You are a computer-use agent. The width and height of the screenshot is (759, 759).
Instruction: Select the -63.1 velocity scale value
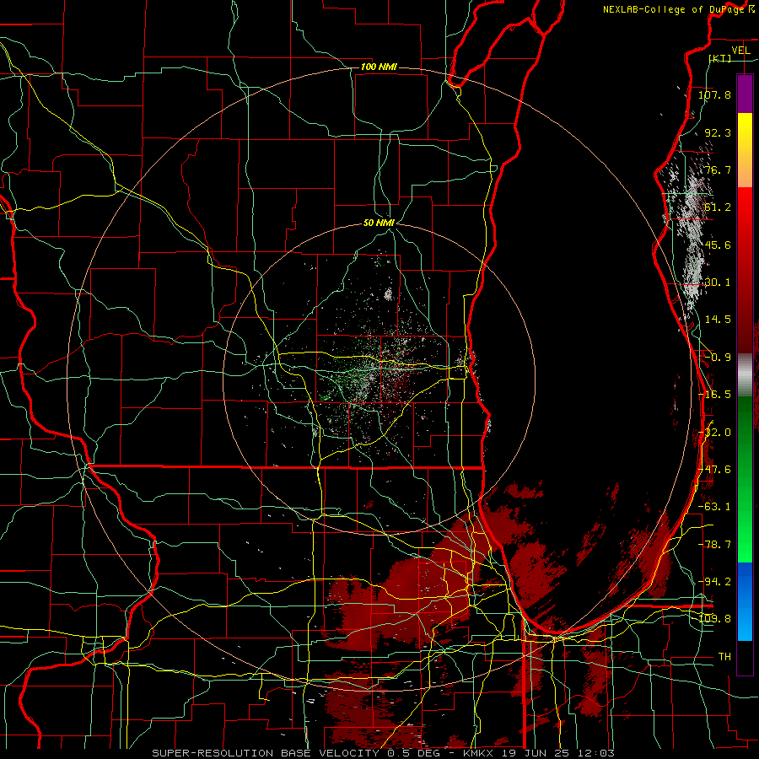coord(714,507)
